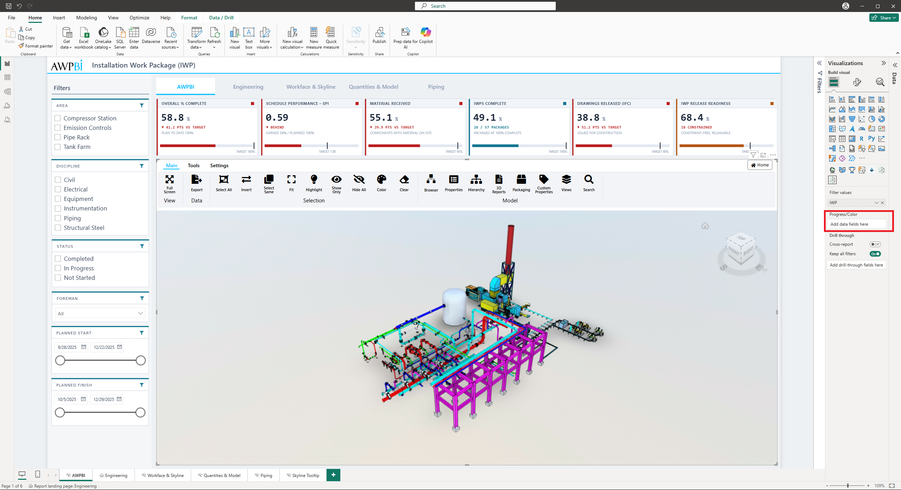901x490 pixels.
Task: Click the Full Screen viewer tool
Action: coord(169,184)
